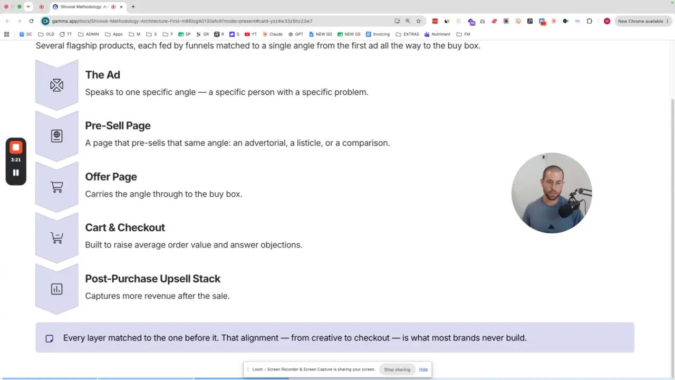The image size is (675, 380).
Task: Click the Offer Page shopping cart icon
Action: click(x=56, y=187)
